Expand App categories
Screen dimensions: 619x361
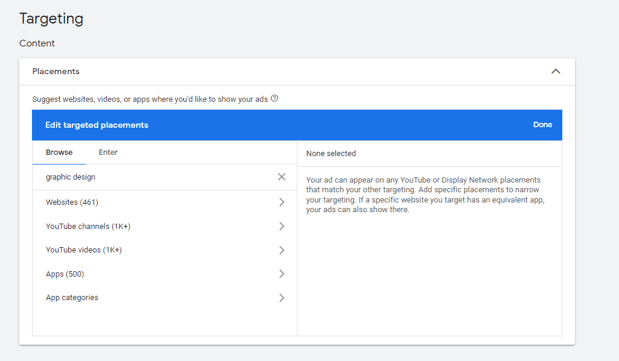point(281,297)
